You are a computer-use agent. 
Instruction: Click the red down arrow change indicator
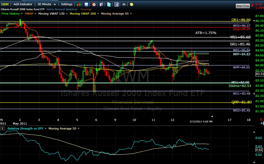tap(252, 5)
